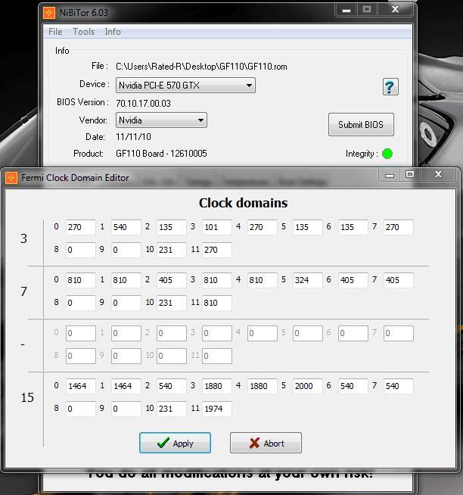
Task: Select group 3 field 11 showing 270
Action: [217, 250]
